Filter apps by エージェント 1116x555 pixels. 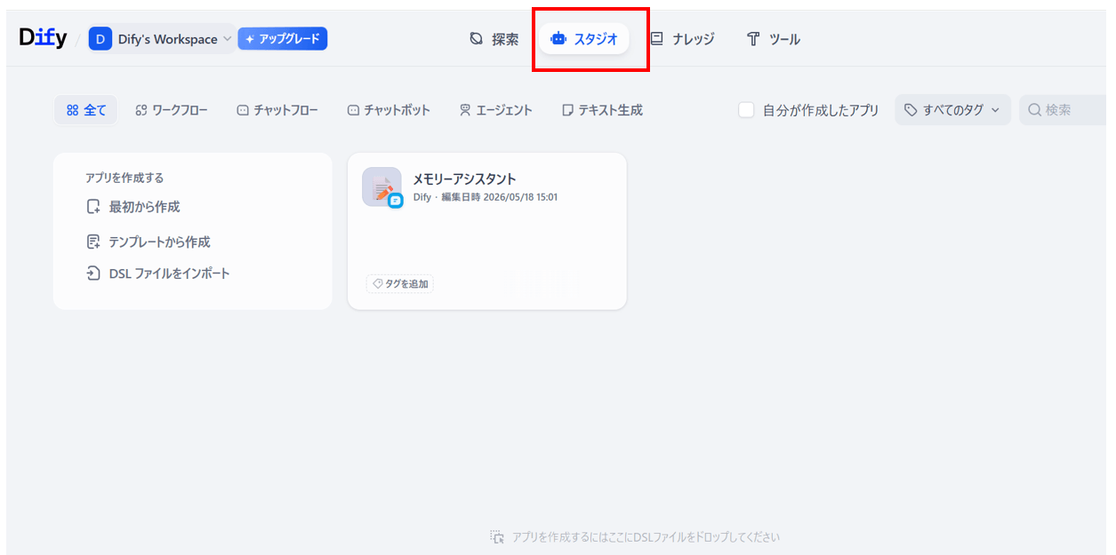click(x=495, y=110)
